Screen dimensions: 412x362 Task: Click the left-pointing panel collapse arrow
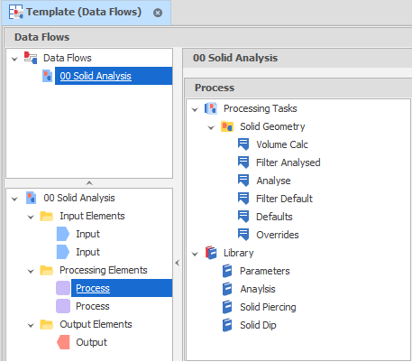(178, 263)
